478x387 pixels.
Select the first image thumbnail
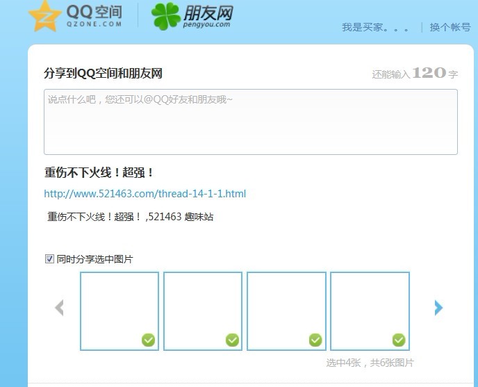(119, 311)
